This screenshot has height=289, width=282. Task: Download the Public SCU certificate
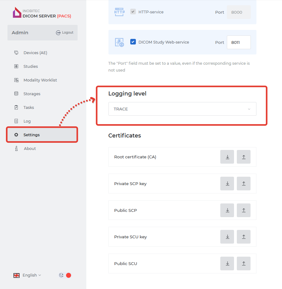pos(227,263)
